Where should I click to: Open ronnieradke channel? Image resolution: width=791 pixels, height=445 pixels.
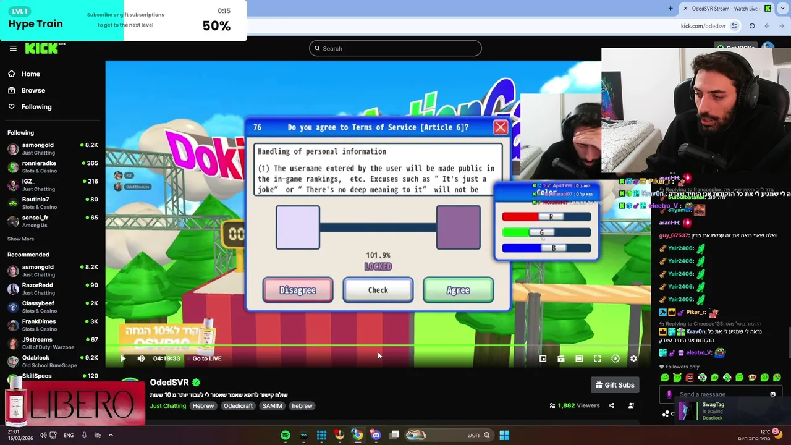point(53,167)
